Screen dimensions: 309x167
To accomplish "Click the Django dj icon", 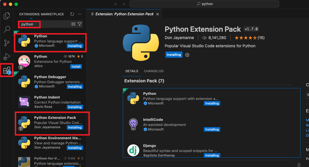I will 133,150.
